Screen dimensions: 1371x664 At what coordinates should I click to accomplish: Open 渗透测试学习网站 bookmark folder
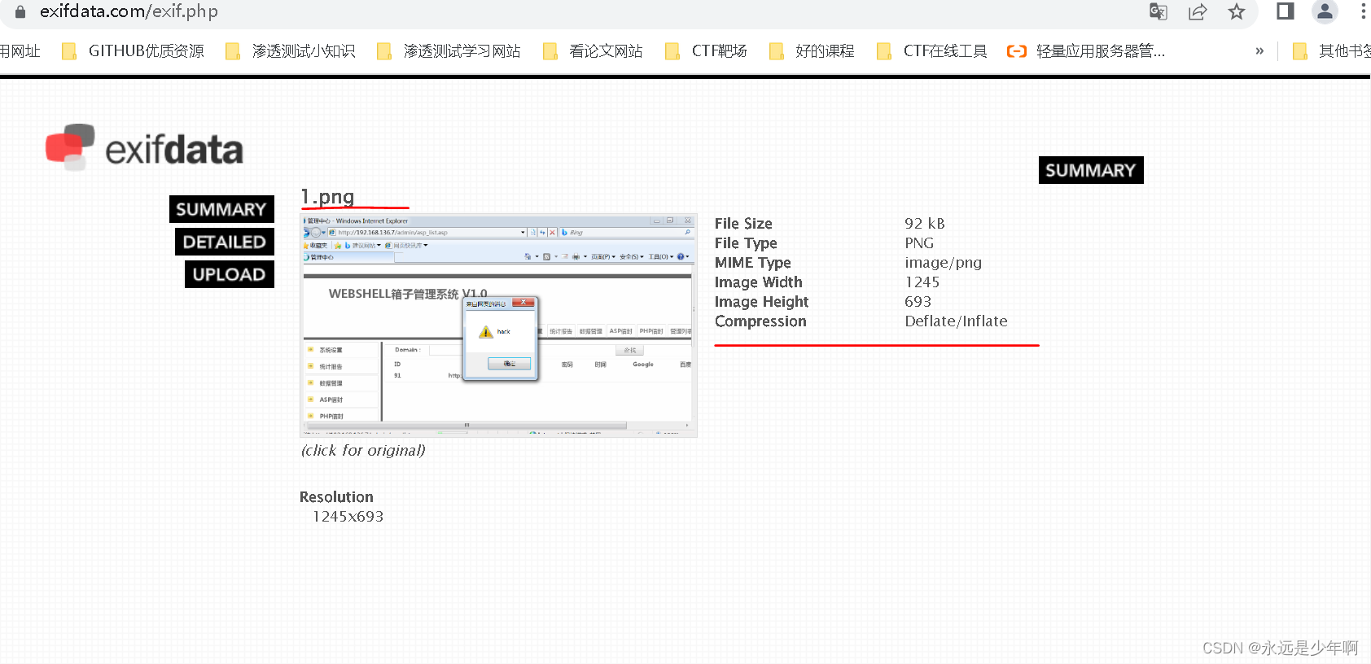[449, 51]
